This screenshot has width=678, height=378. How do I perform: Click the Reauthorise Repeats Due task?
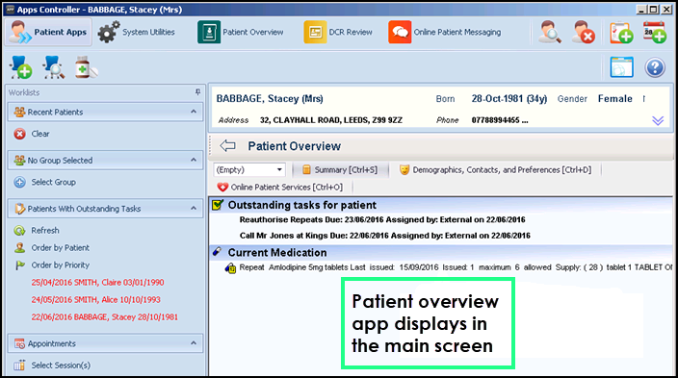382,220
